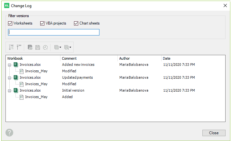Open the last toolbar dropdown with grid-search icon
The height and width of the screenshot is (141, 232).
68,47
